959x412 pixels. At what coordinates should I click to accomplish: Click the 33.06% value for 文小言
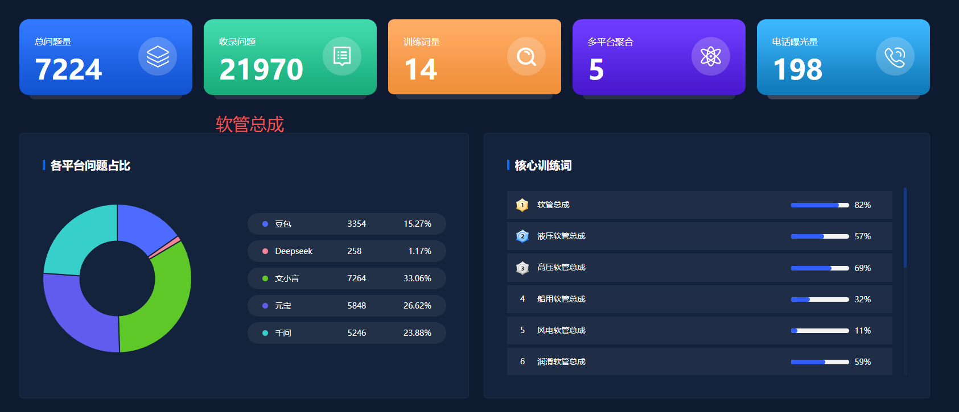pos(417,278)
